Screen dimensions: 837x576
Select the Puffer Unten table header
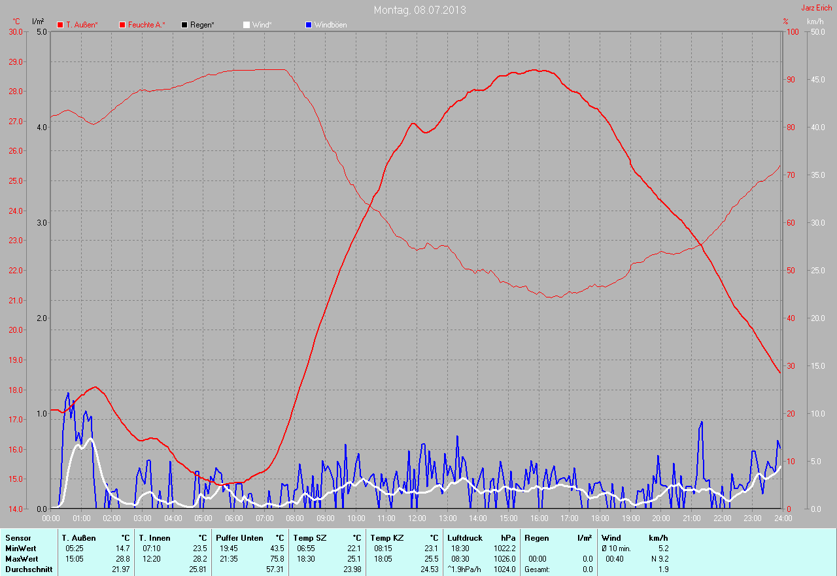click(239, 537)
